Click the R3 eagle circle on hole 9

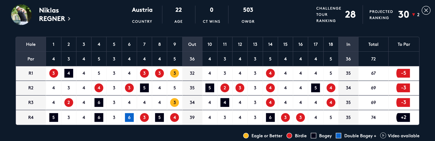pos(175,103)
